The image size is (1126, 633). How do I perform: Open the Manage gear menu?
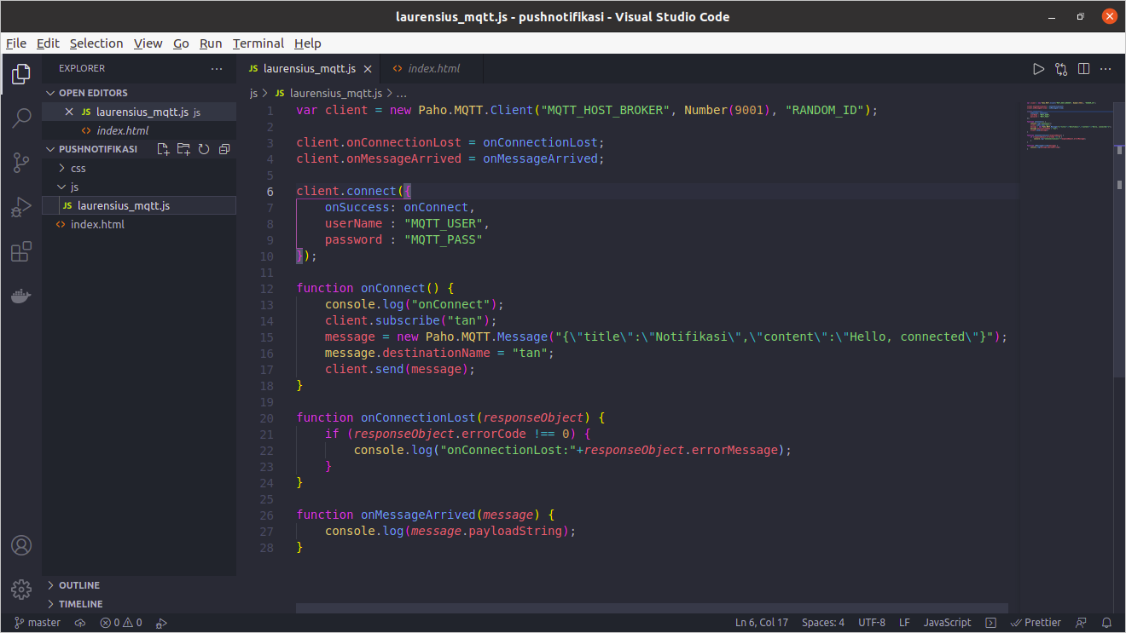point(21,589)
